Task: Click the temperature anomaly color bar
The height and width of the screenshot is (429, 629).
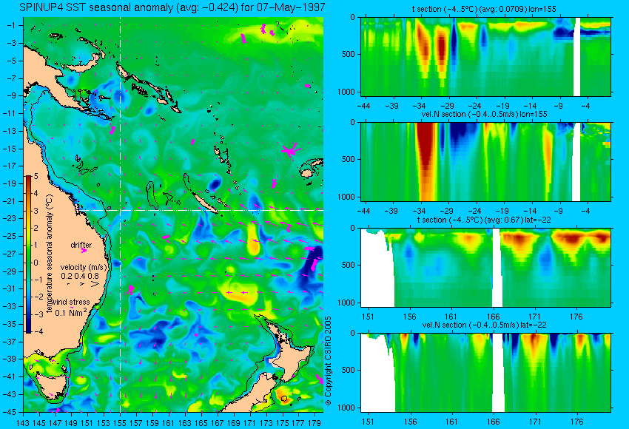Action: (29, 254)
